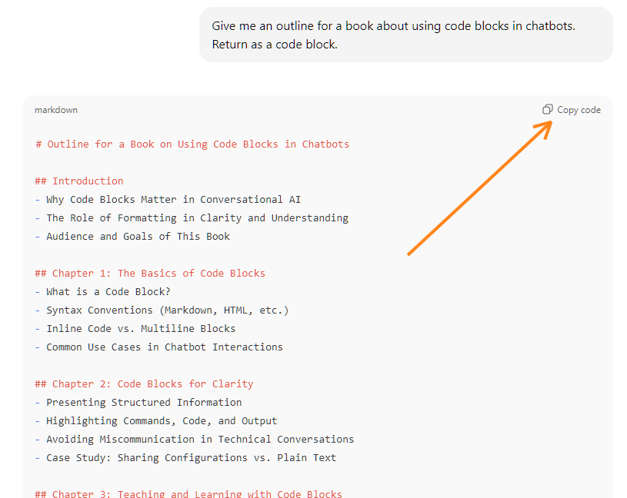Click the Introduction section heading
This screenshot has width=627, height=498.
point(78,181)
